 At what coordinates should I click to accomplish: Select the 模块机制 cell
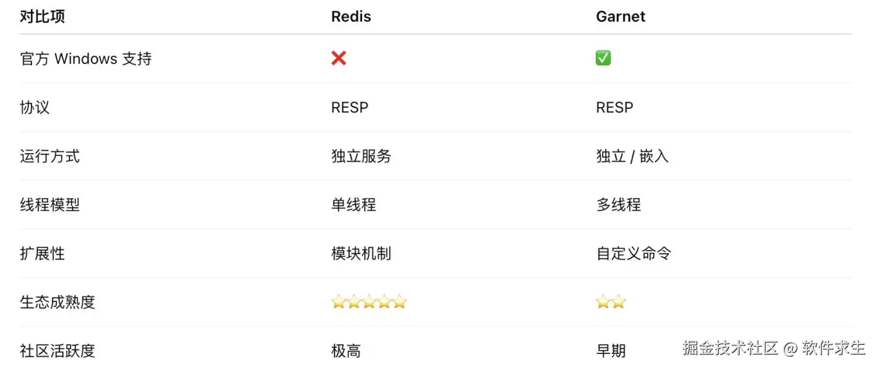361,254
